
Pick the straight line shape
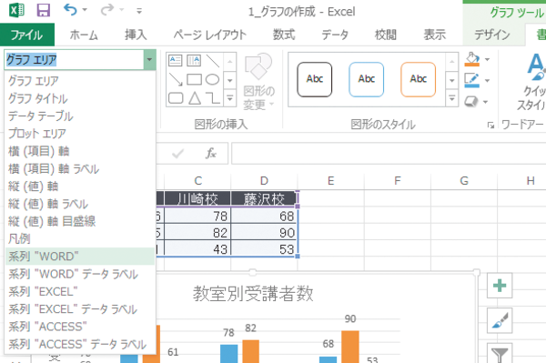(212, 61)
